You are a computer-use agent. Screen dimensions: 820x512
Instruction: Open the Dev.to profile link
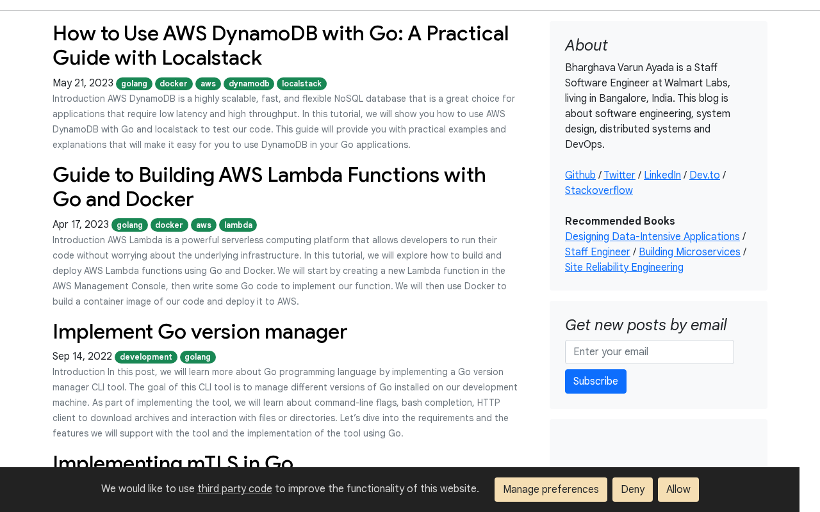(x=705, y=175)
